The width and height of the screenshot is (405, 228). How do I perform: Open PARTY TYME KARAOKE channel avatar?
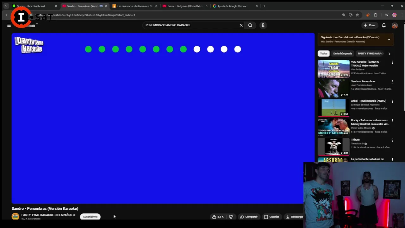[x=15, y=217]
